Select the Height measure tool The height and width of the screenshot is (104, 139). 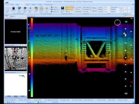[86, 12]
